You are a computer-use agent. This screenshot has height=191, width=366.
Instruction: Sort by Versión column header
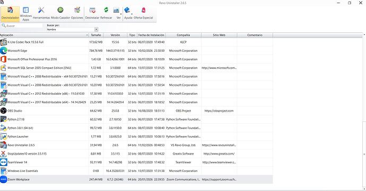pos(115,35)
